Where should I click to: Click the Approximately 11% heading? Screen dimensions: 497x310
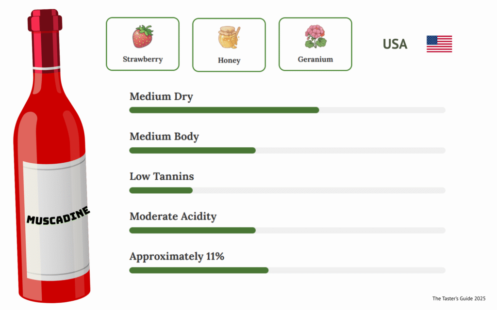[x=177, y=256]
